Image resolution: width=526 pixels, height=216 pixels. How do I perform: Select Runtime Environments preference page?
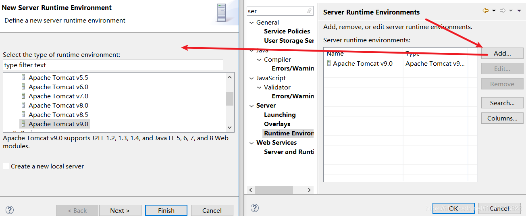click(289, 133)
